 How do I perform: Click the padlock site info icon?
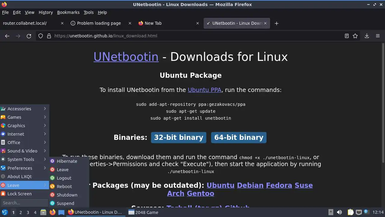pyautogui.click(x=49, y=36)
